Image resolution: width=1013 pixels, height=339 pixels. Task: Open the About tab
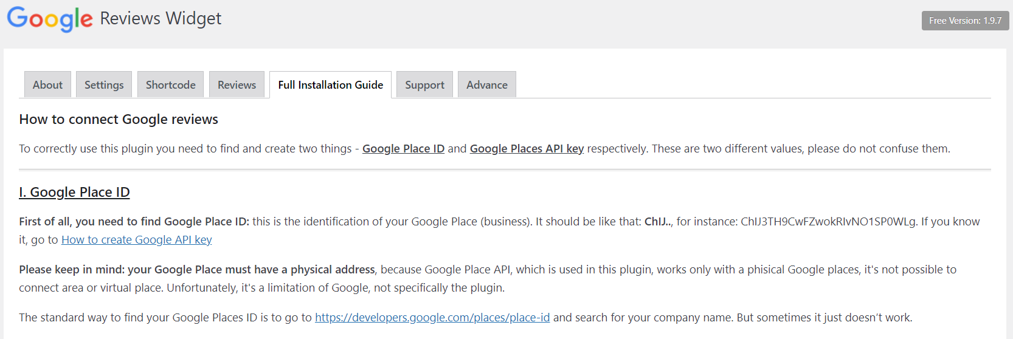[x=47, y=85]
